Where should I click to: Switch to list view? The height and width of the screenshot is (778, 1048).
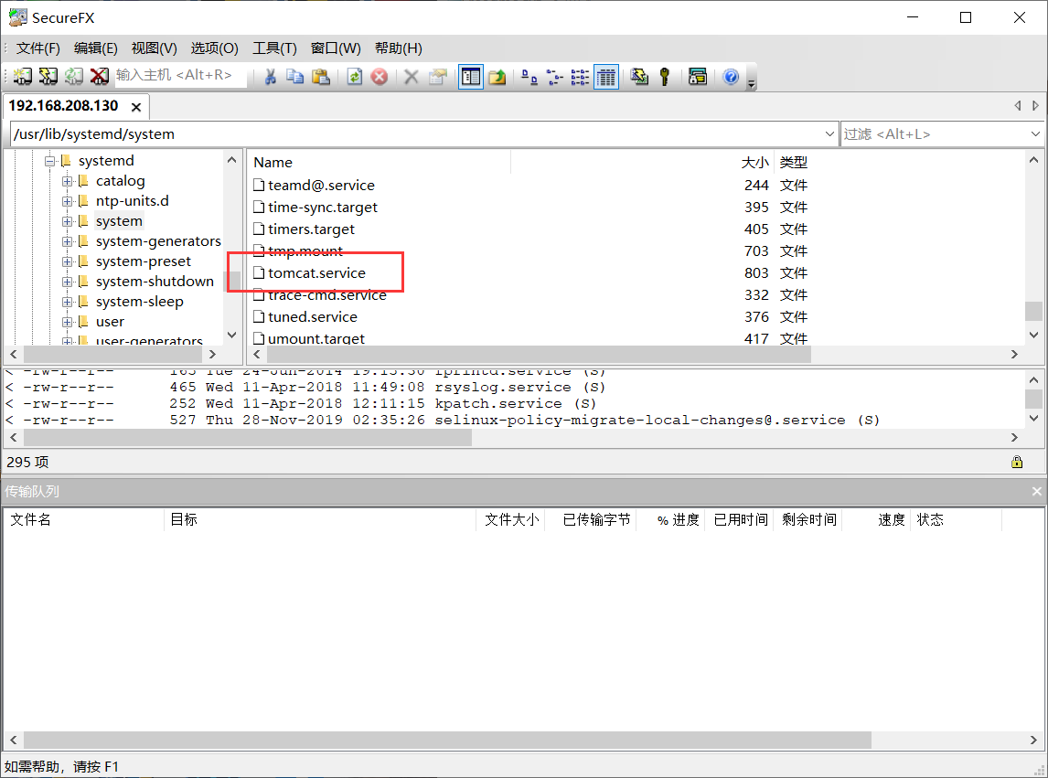click(580, 77)
